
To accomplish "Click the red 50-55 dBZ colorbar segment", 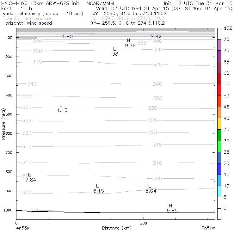I will [219, 90].
